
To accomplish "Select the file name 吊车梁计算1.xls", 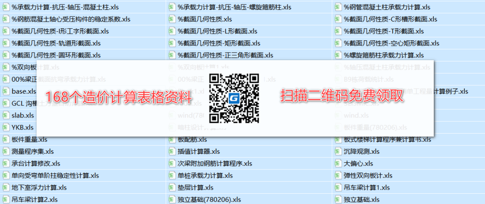I will tap(367, 188).
